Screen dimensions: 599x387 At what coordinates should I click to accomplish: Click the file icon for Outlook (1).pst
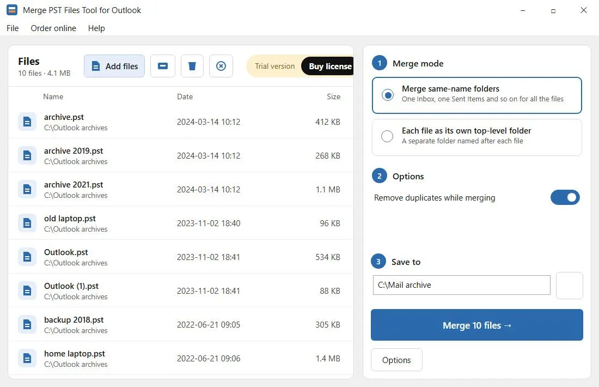point(27,291)
